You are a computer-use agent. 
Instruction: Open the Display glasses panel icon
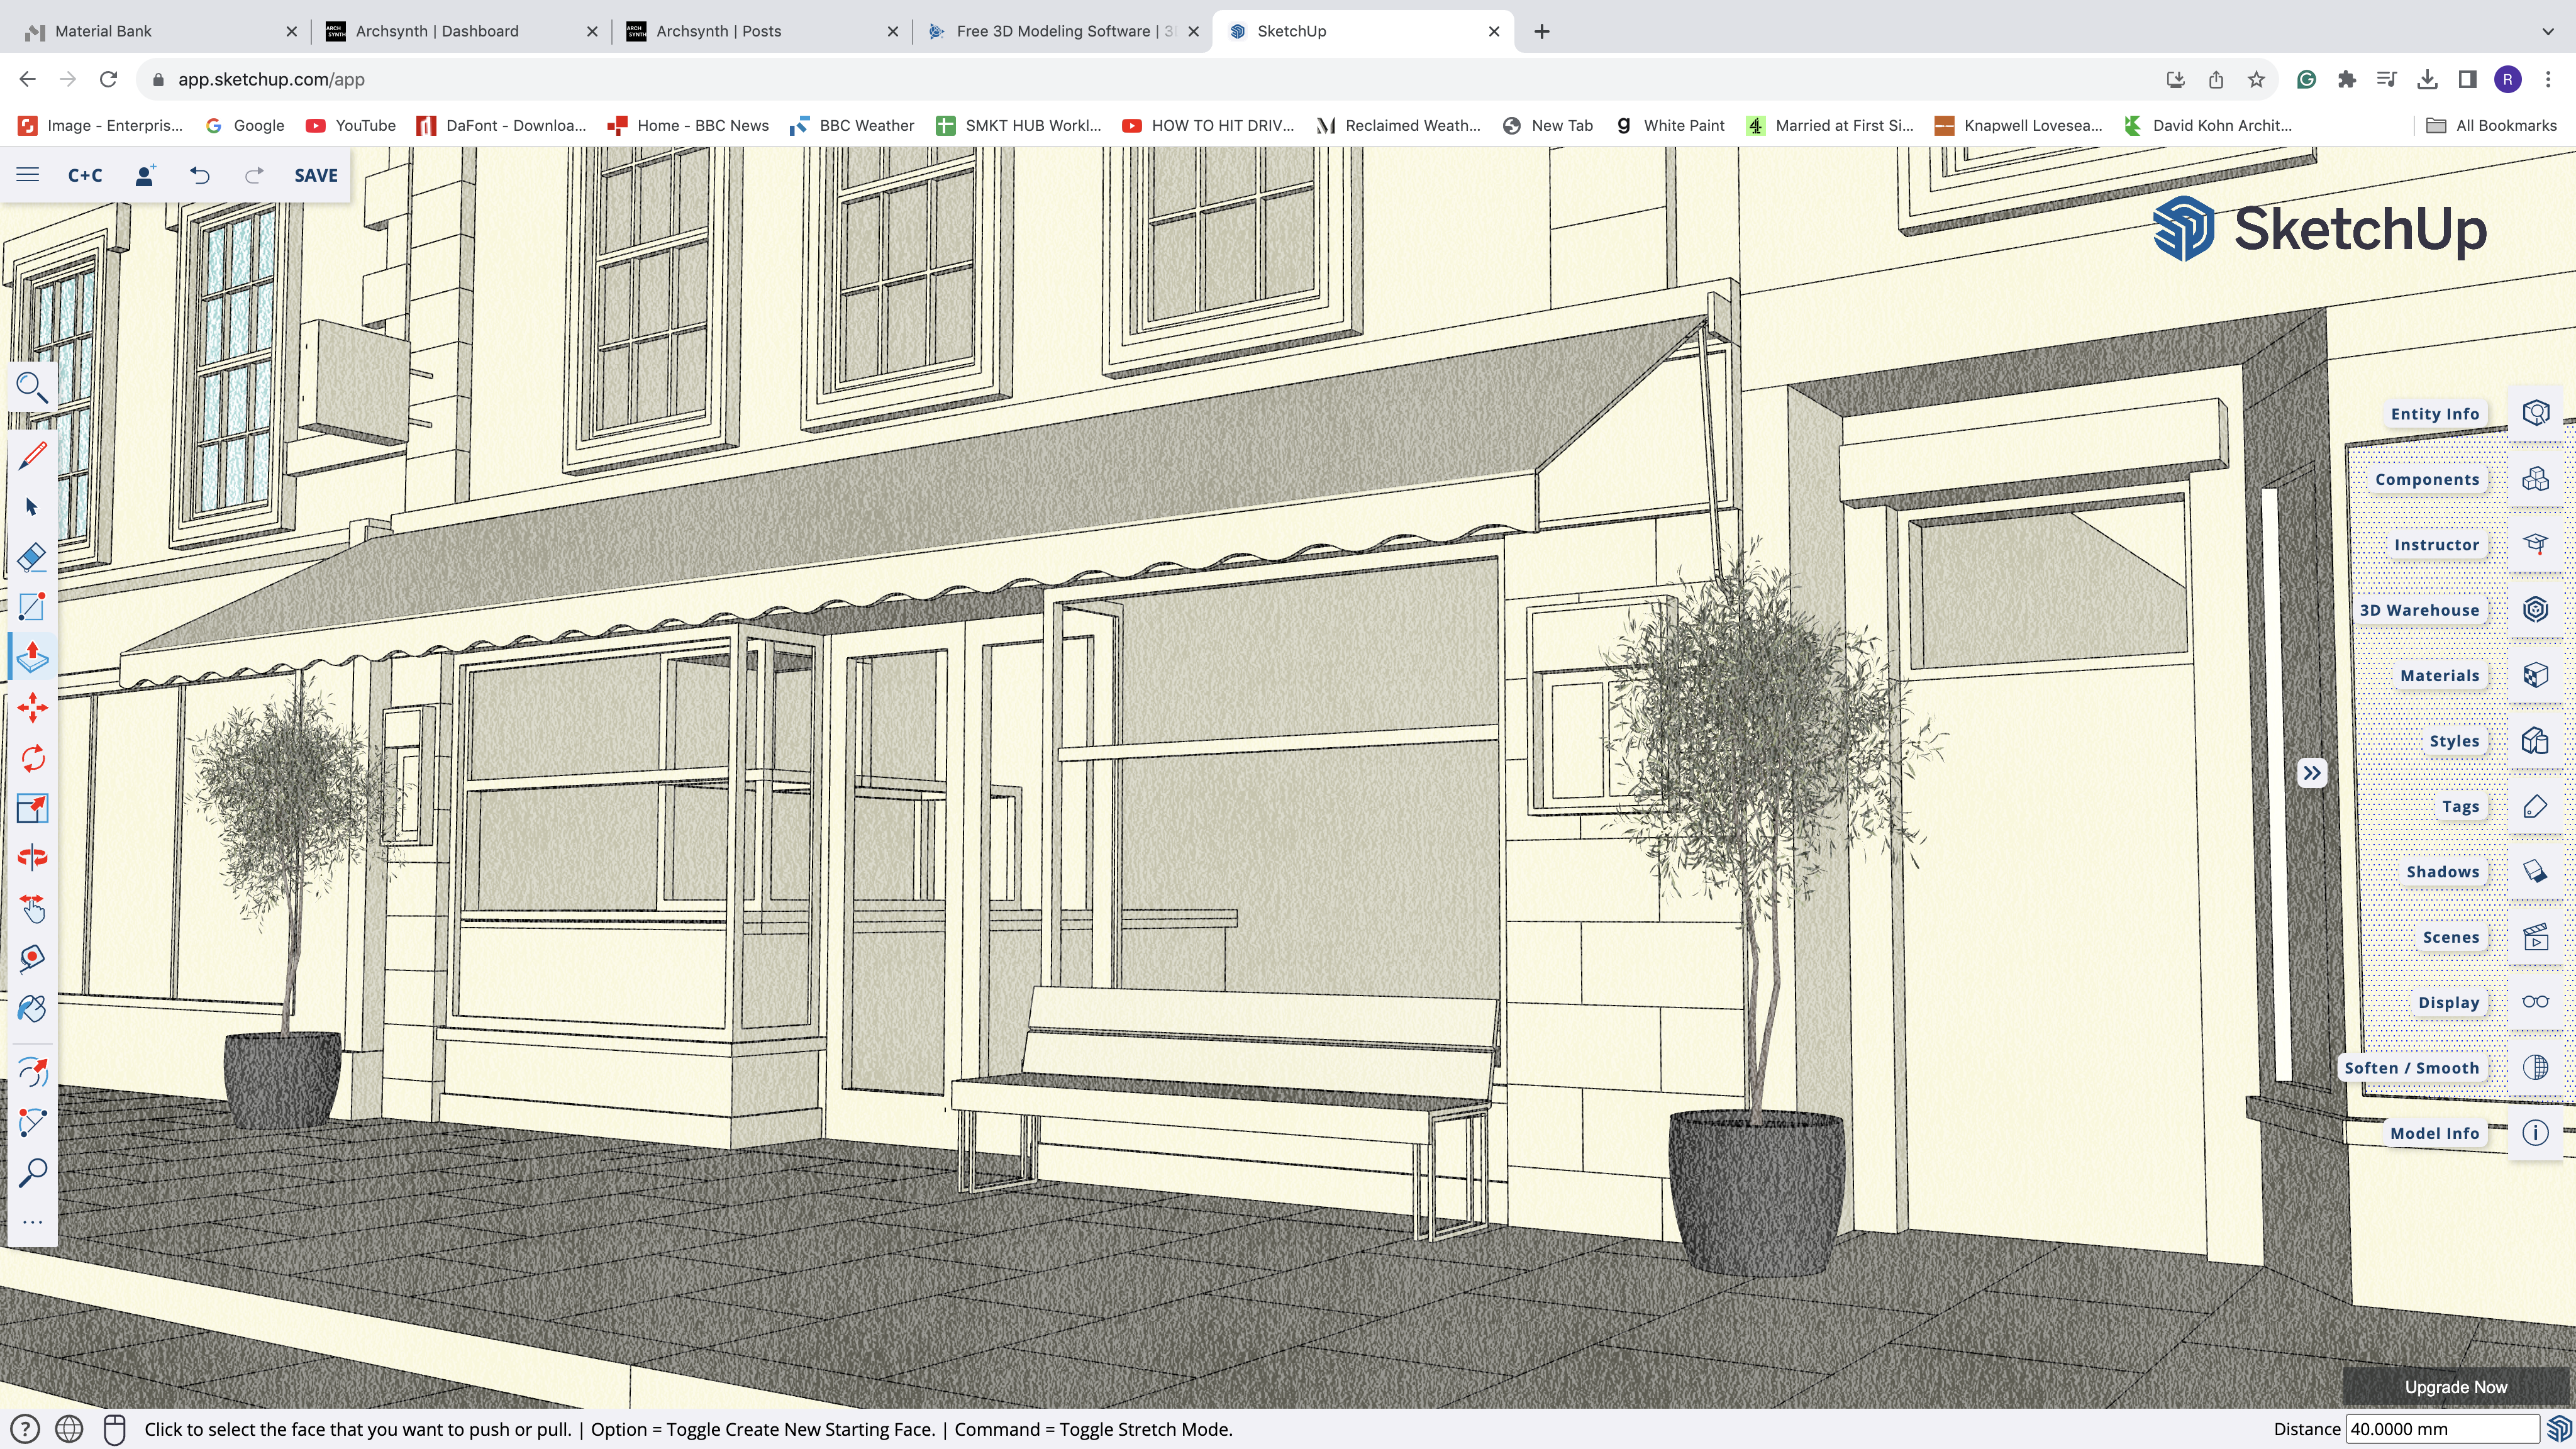2535,1002
